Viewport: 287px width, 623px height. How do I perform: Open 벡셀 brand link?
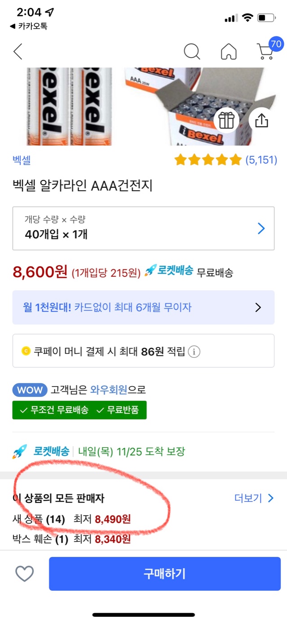(22, 160)
